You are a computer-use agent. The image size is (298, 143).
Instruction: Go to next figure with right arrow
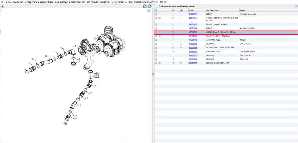pyautogui.click(x=150, y=6)
